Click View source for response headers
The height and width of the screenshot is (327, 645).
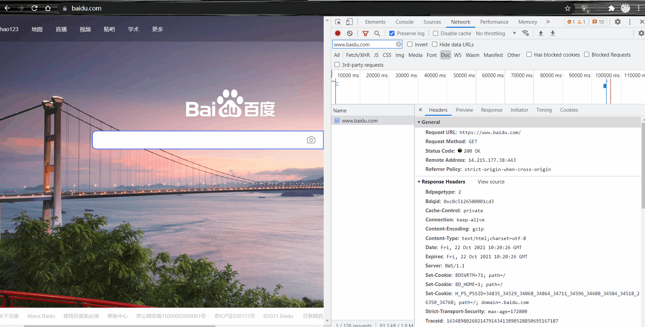tap(491, 182)
